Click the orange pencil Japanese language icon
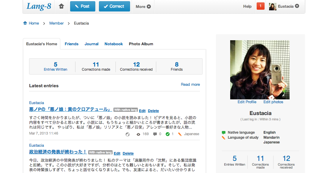The width and height of the screenshot is (327, 173). pos(180,134)
